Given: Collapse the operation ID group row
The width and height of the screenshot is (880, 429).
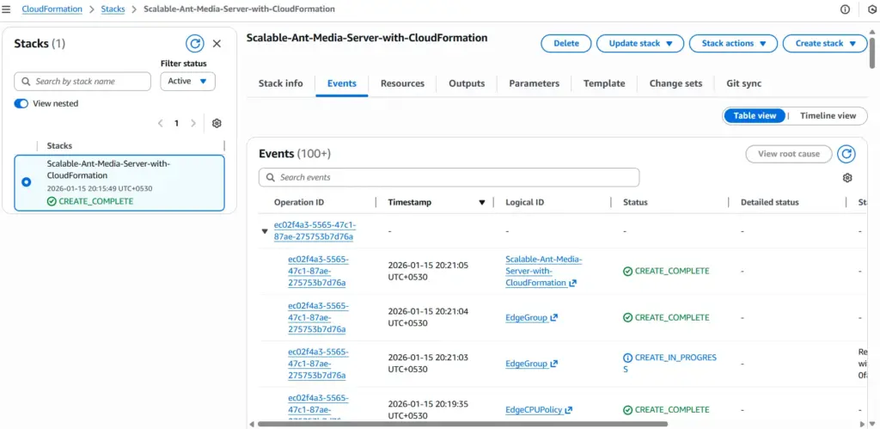Looking at the screenshot, I should tap(265, 231).
